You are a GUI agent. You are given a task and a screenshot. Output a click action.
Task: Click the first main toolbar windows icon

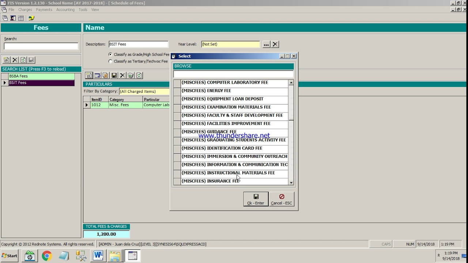(5, 18)
